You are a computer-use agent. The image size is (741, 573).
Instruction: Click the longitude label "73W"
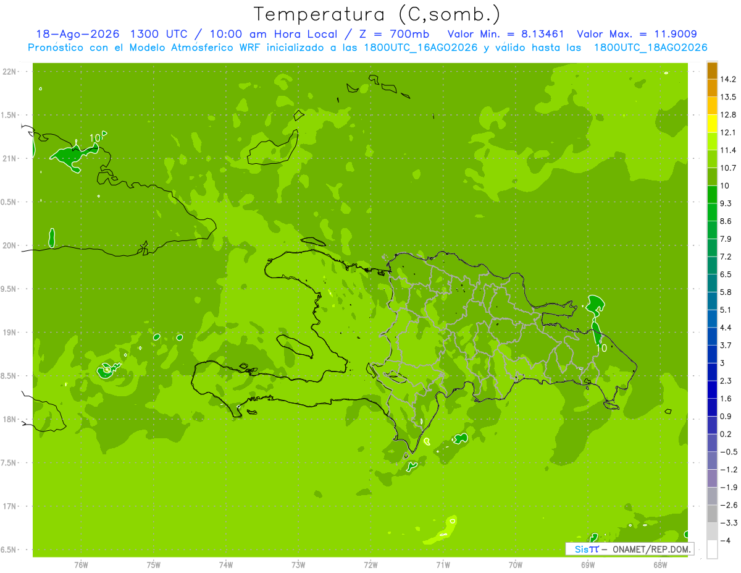point(298,565)
